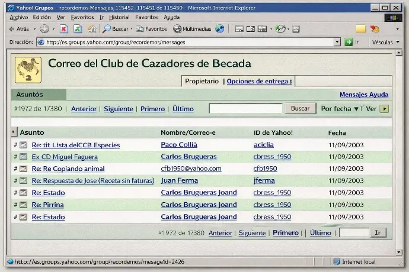Click the scrollbar down arrow
This screenshot has width=409, height=272.
[x=398, y=252]
